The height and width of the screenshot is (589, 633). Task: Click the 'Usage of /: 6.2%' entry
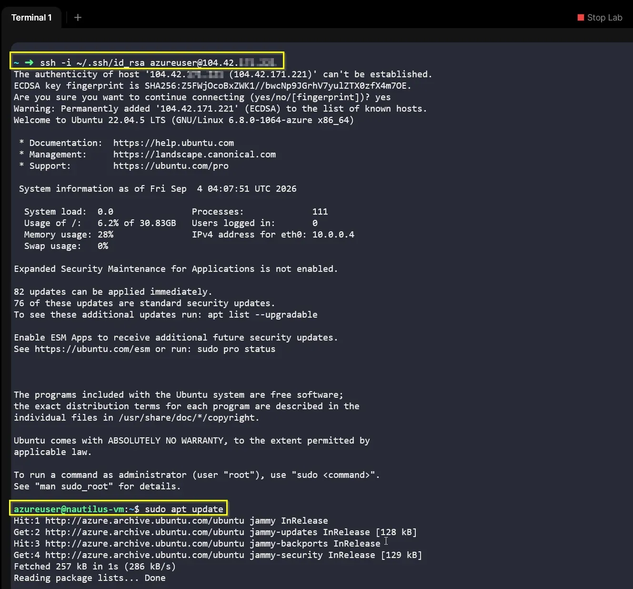click(100, 223)
